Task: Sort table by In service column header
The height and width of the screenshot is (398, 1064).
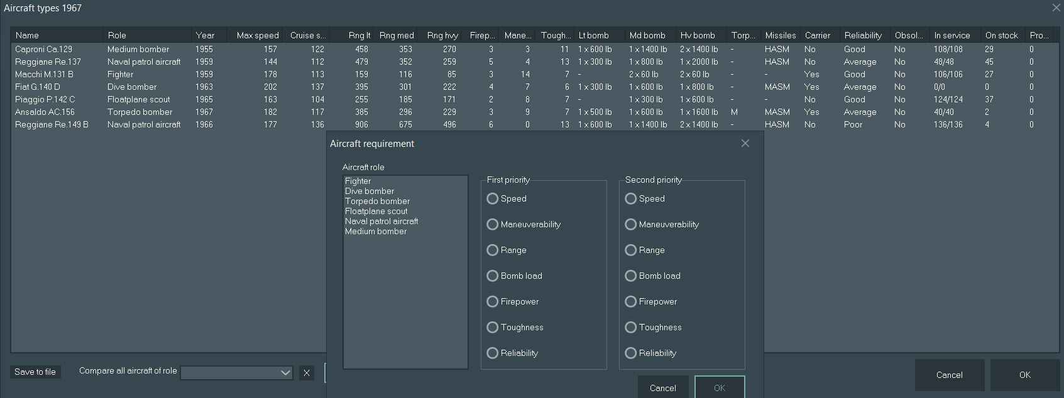Action: (x=955, y=35)
